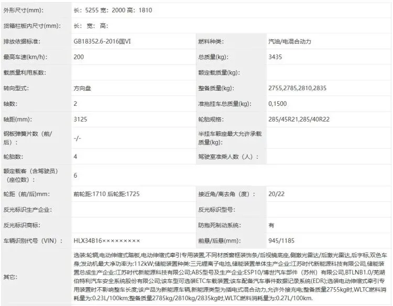Click the 钢板弹簧片数(前/后) label
The image size is (393, 306).
click(28, 138)
